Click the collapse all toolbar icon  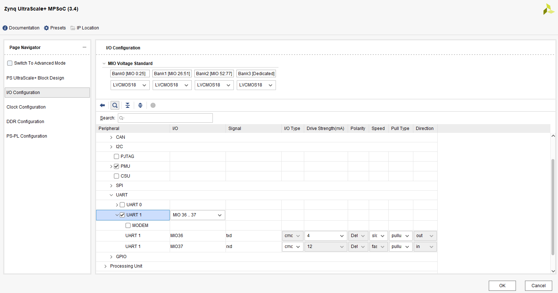pos(128,105)
